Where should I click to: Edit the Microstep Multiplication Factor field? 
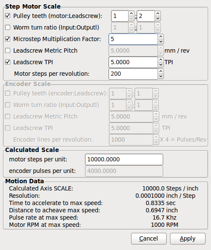(x=133, y=39)
